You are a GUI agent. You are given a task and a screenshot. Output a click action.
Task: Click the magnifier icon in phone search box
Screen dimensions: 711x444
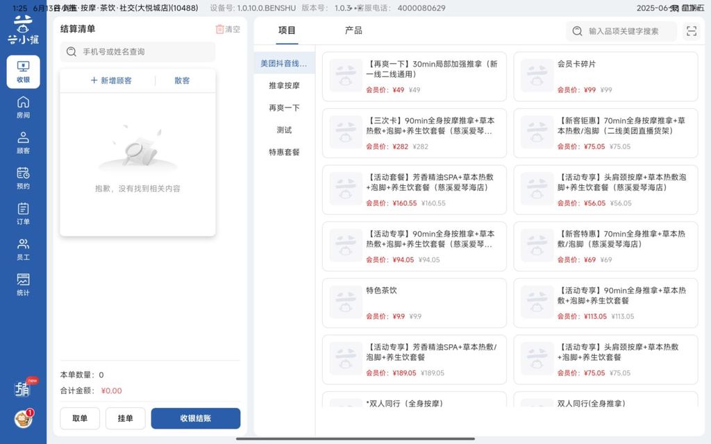[72, 51]
